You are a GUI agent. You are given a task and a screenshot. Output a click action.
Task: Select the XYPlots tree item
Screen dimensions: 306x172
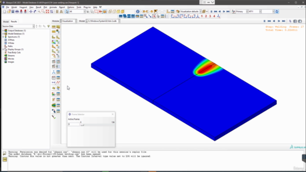(11, 40)
